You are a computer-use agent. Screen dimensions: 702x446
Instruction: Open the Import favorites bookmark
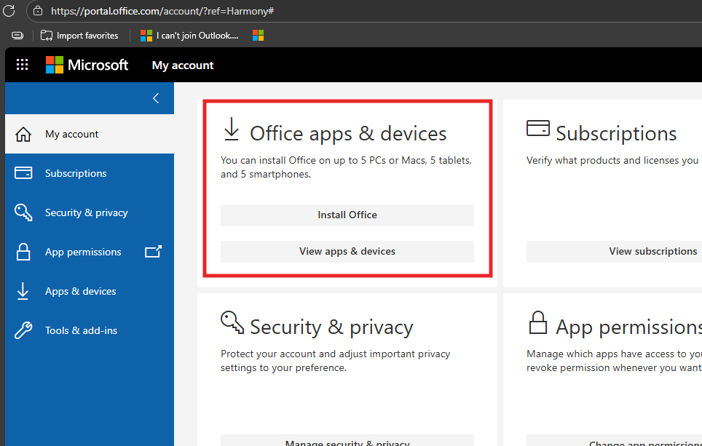pyautogui.click(x=79, y=36)
